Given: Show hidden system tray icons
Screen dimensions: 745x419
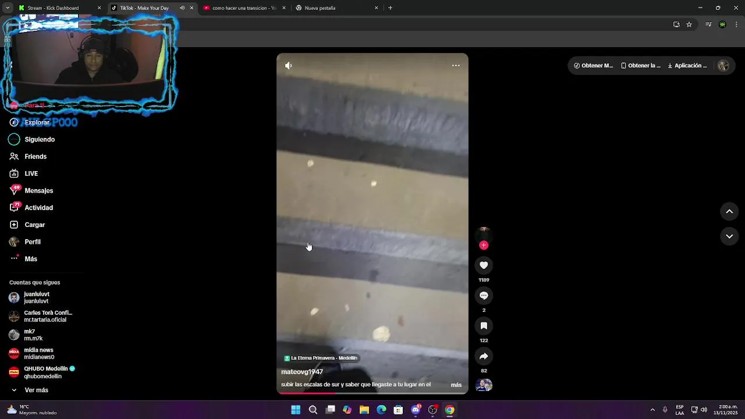Looking at the screenshot, I should [x=652, y=410].
